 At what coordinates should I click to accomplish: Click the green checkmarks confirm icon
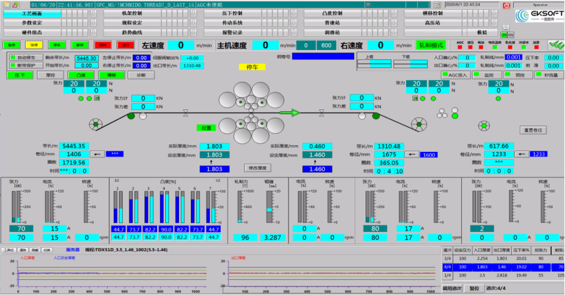click(x=556, y=45)
